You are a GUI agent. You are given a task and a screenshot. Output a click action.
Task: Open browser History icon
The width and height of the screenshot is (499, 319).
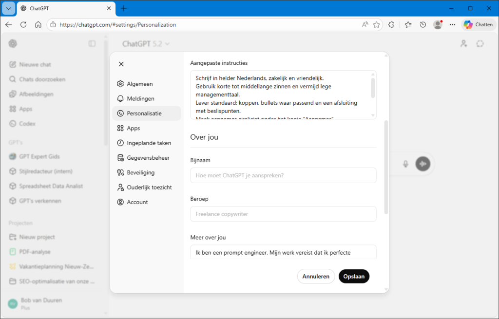coord(422,24)
